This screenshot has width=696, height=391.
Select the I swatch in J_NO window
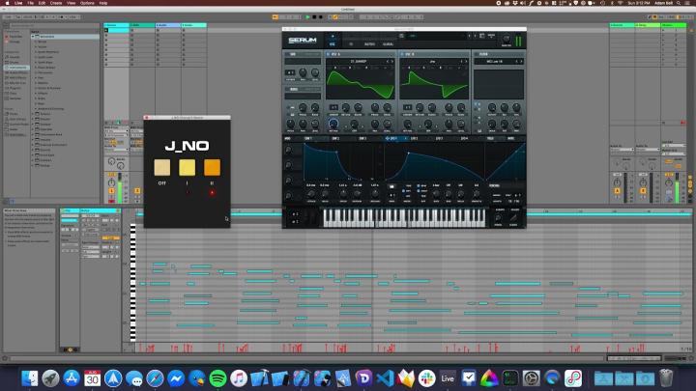[187, 168]
